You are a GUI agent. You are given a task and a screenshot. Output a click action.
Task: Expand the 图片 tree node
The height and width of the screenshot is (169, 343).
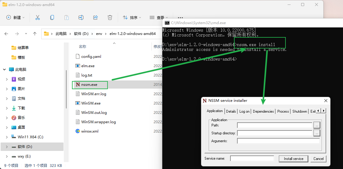click(7, 89)
